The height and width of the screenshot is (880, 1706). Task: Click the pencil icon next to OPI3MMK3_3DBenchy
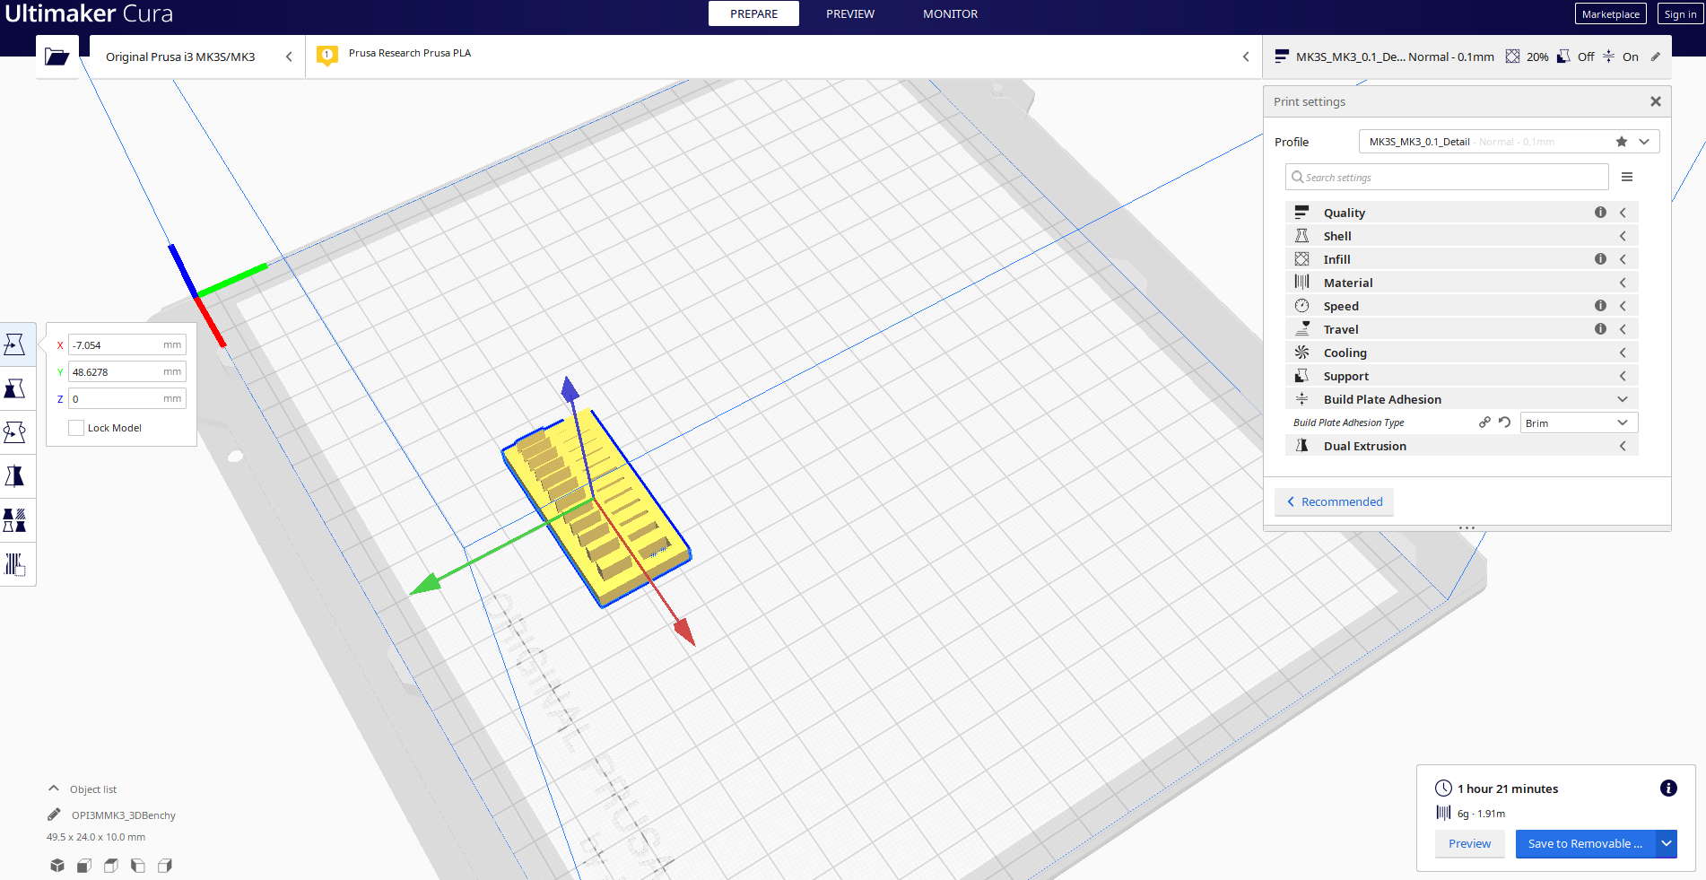[x=54, y=815]
